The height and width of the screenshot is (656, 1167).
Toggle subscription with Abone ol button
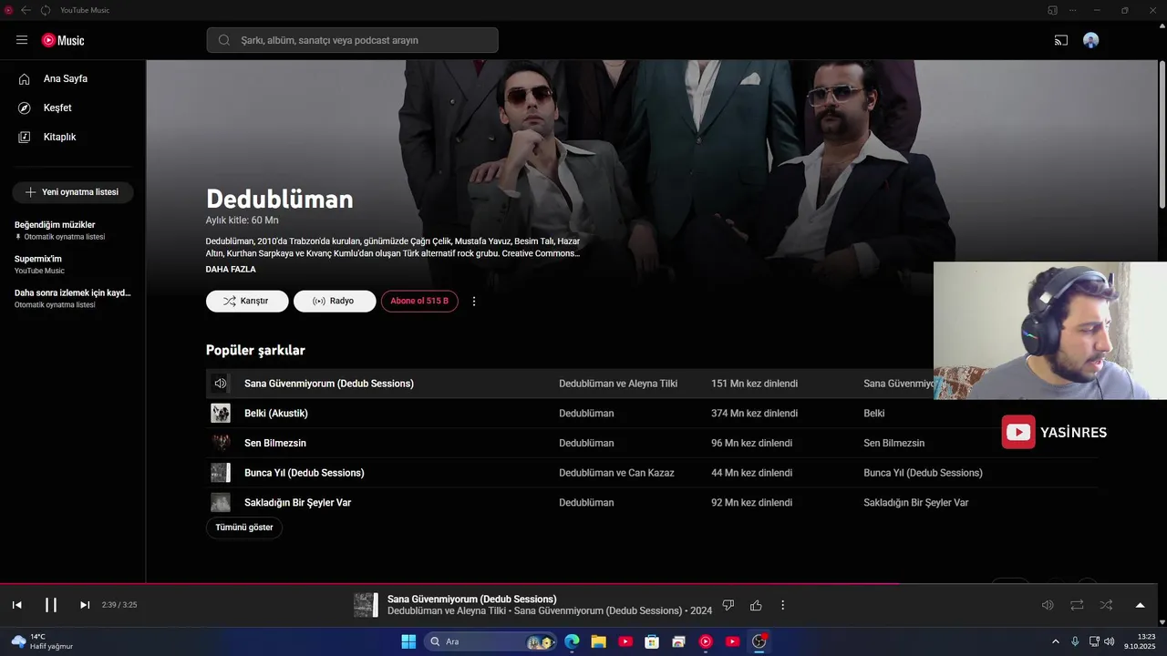[x=419, y=301]
